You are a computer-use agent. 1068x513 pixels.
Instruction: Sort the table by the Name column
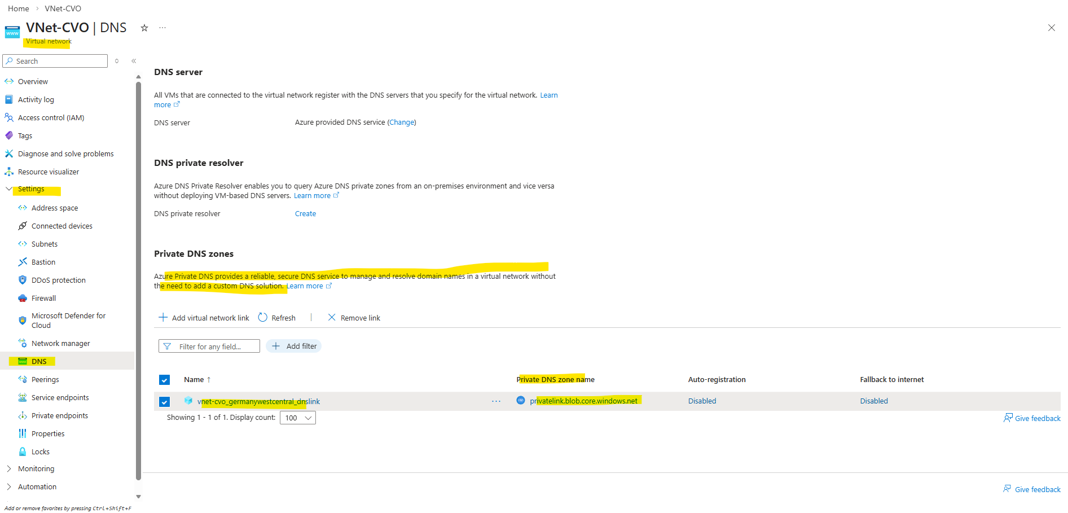(197, 380)
